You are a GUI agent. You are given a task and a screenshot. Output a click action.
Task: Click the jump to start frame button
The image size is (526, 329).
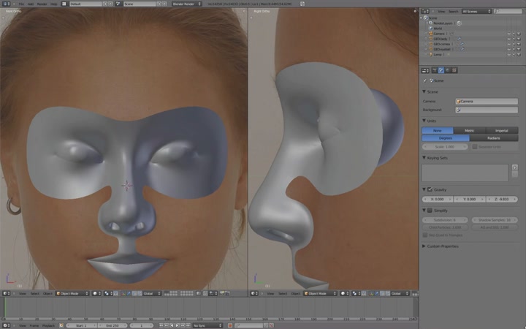click(161, 325)
